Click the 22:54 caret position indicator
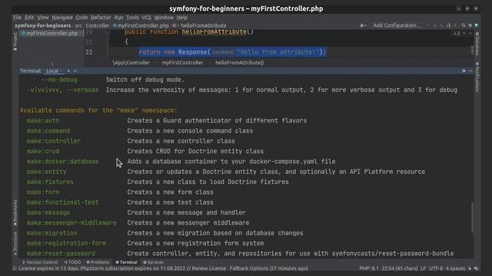492x276 pixels. point(400,268)
